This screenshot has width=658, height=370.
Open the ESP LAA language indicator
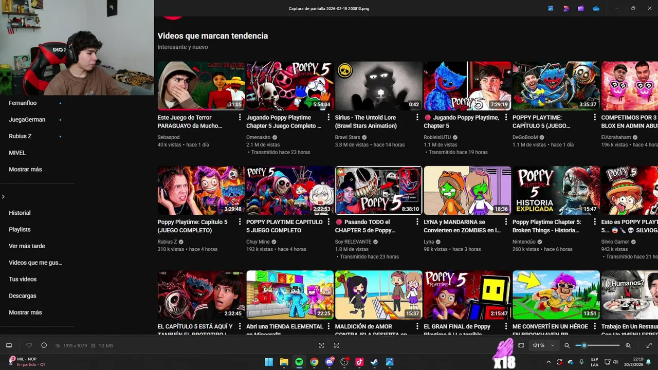pyautogui.click(x=595, y=362)
